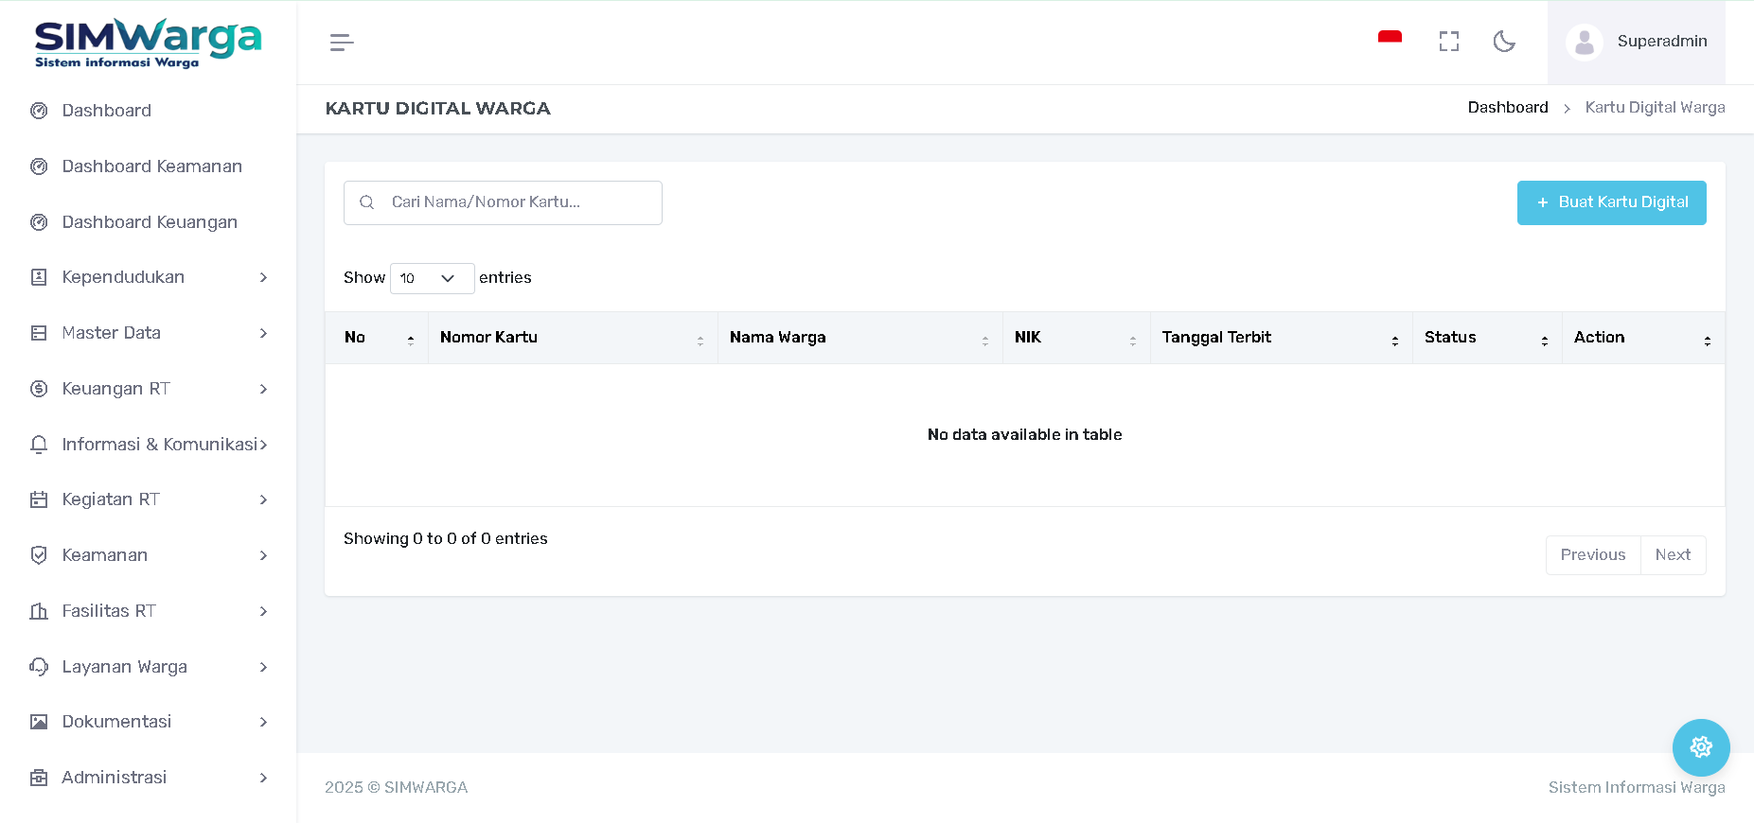Open the floating settings gear button
The height and width of the screenshot is (823, 1754).
click(1700, 747)
